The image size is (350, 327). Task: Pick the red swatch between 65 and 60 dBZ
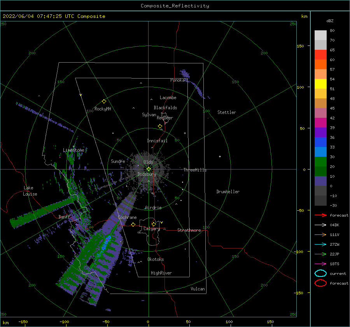coord(320,55)
